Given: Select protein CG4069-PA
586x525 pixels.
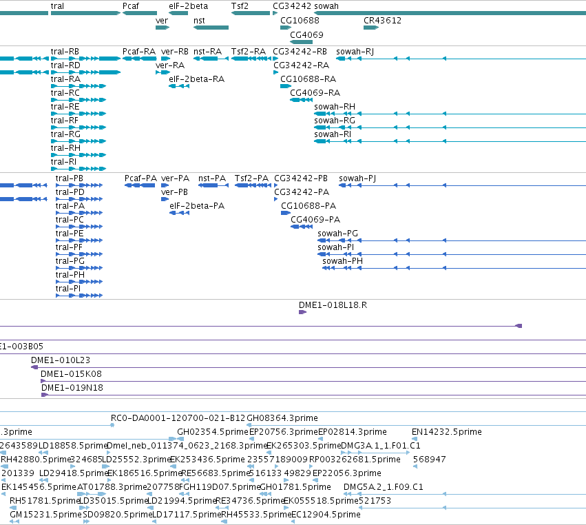Looking at the screenshot, I should click(315, 220).
